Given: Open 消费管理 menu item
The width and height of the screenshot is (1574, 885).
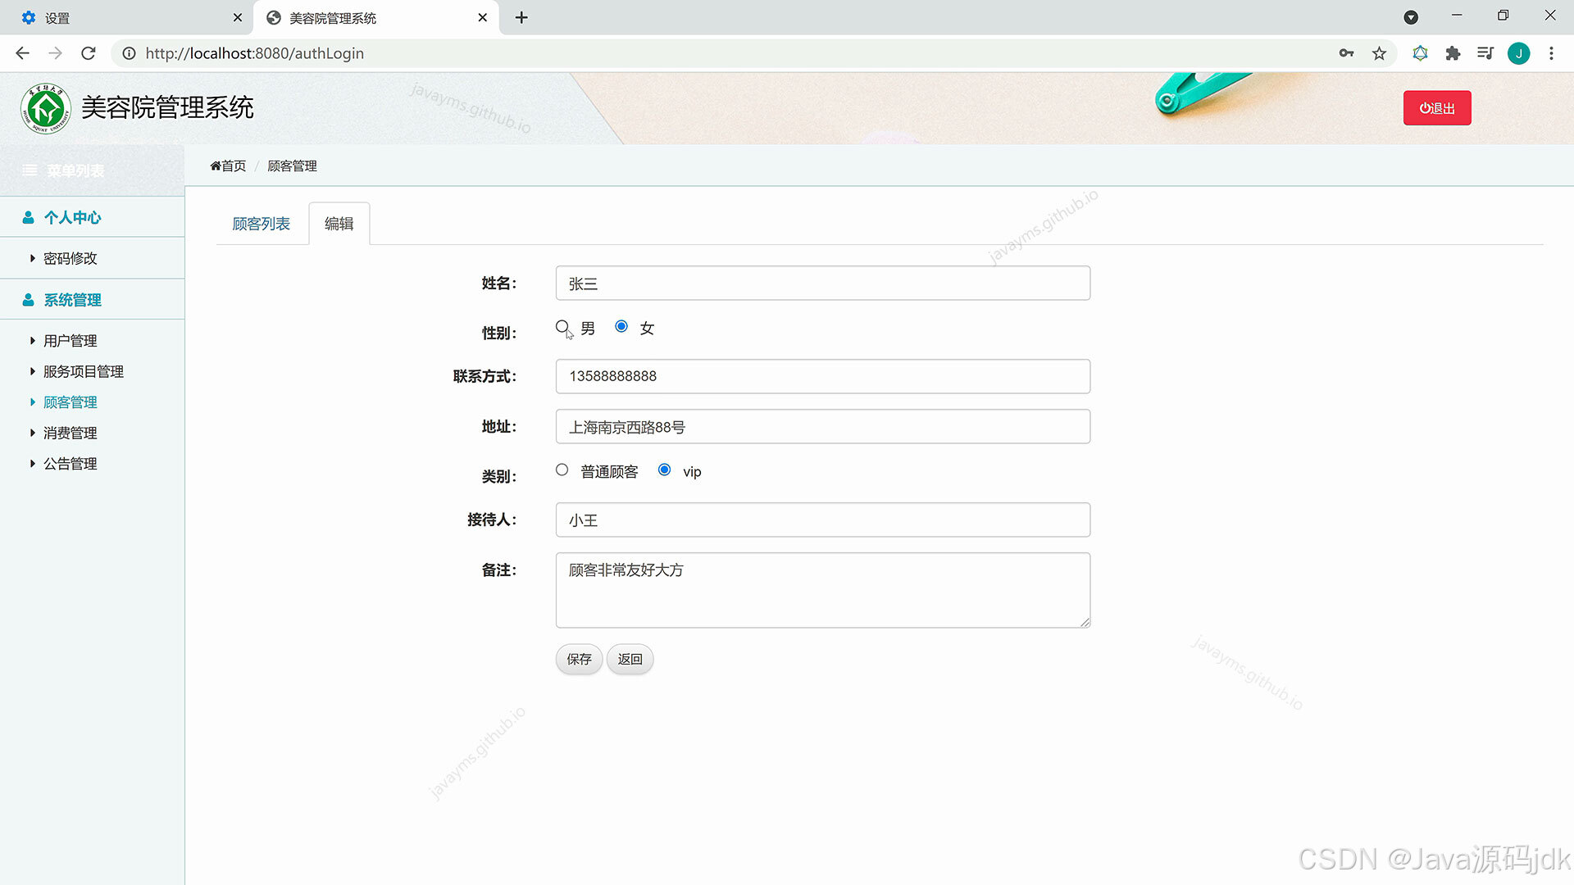Looking at the screenshot, I should pos(71,433).
